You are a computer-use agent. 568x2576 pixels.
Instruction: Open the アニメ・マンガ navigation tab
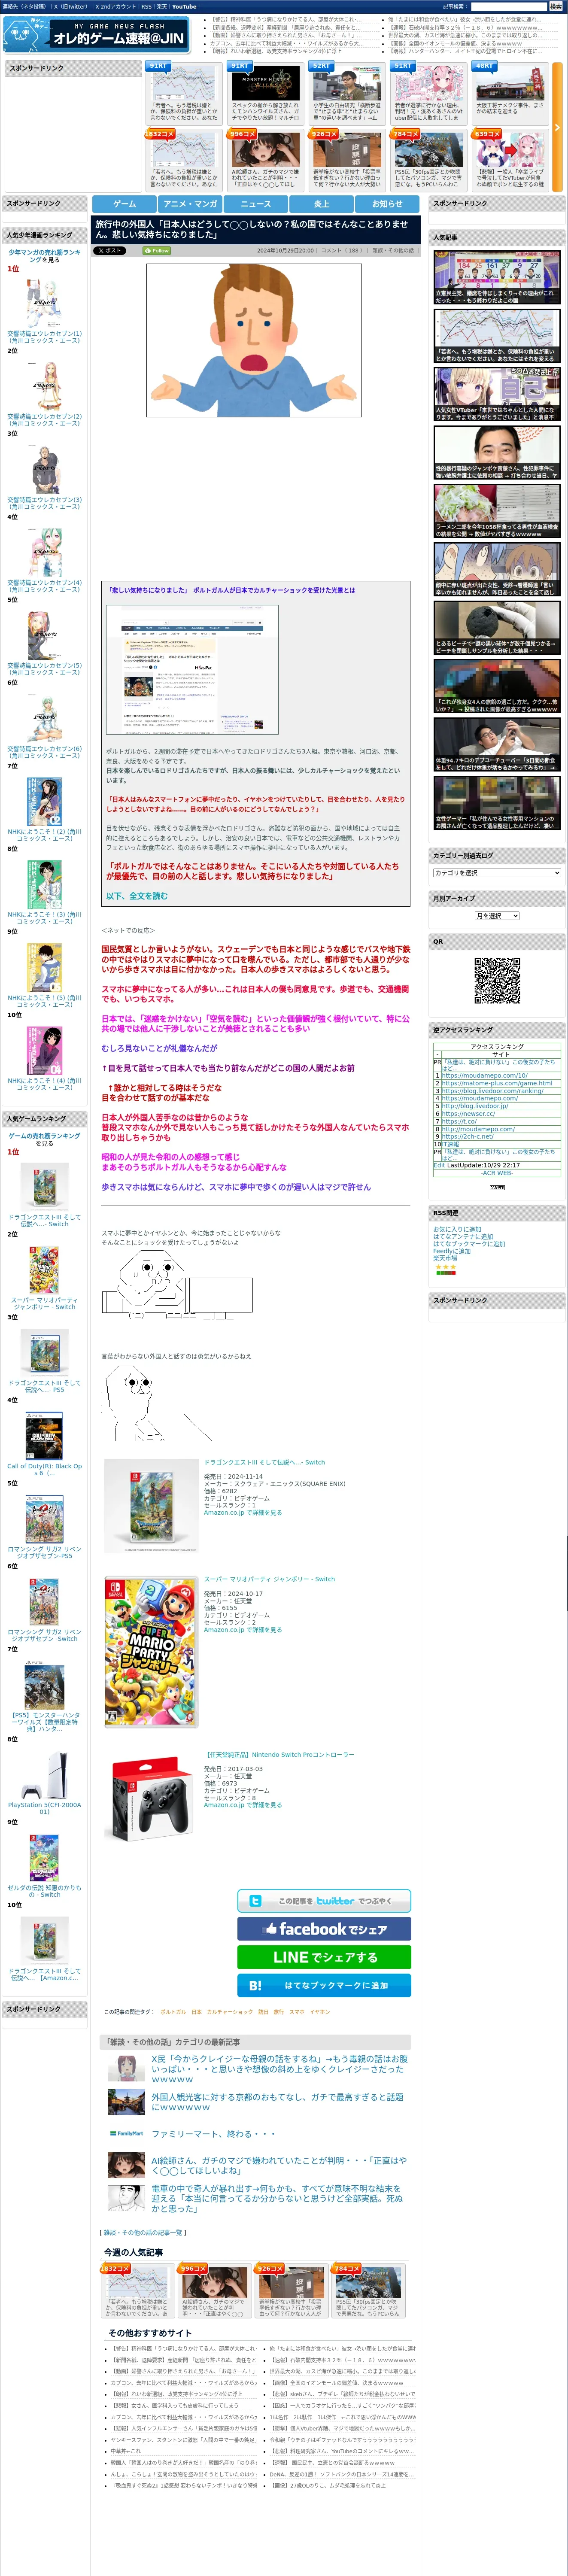pos(190,204)
